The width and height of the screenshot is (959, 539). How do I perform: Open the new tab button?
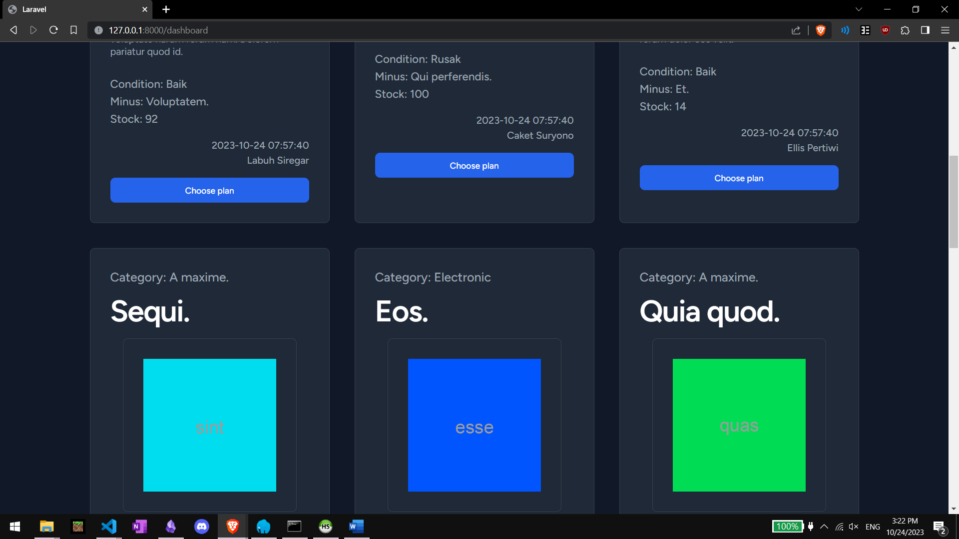click(166, 9)
